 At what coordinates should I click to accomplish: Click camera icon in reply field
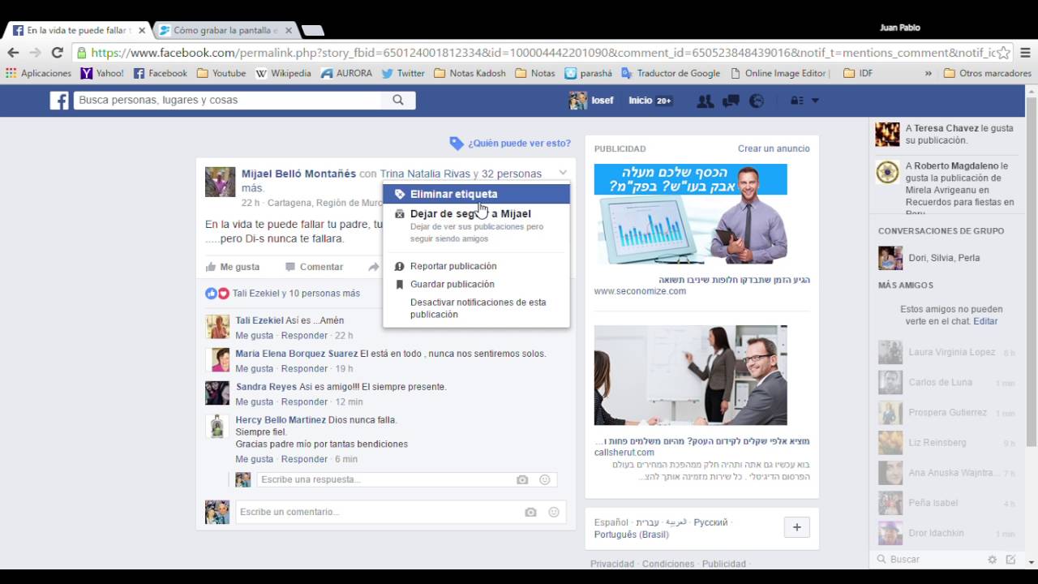522,479
